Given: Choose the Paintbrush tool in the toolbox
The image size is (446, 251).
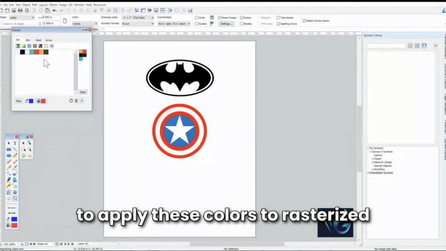Looking at the screenshot, I should tap(15, 161).
